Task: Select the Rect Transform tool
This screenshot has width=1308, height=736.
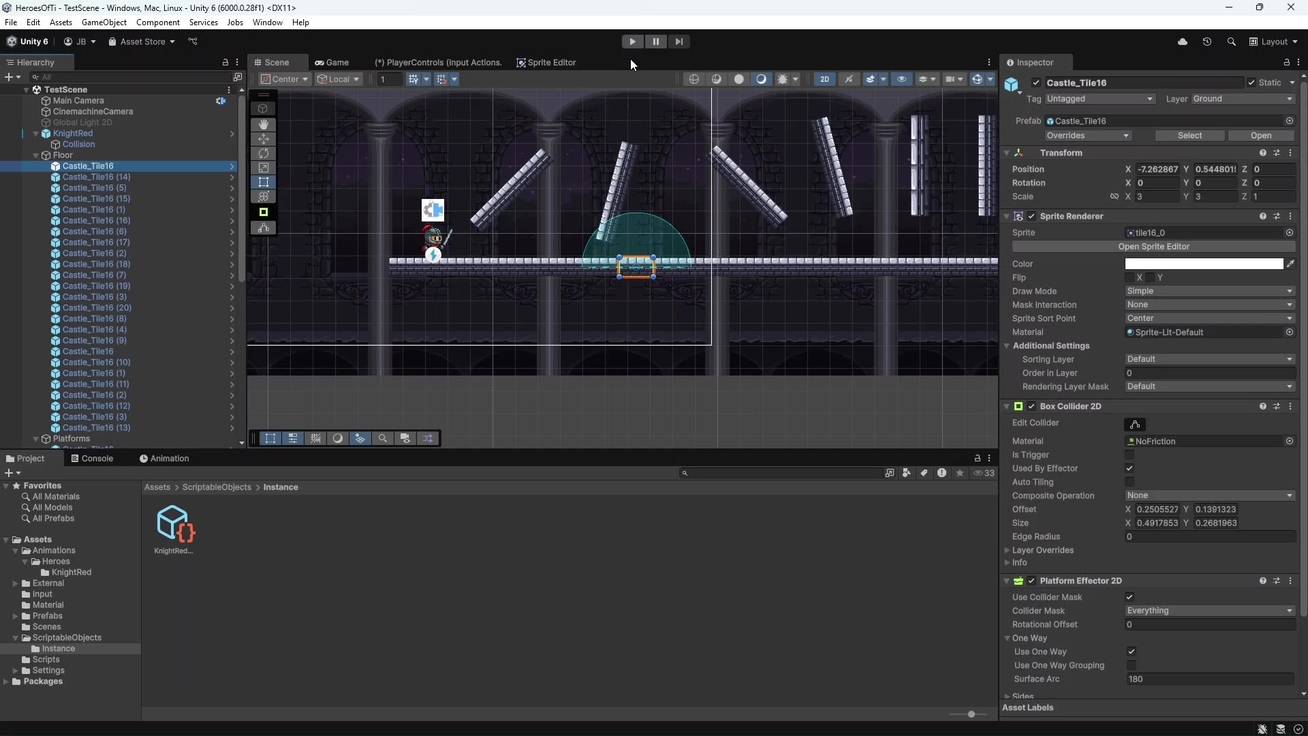Action: tap(263, 182)
